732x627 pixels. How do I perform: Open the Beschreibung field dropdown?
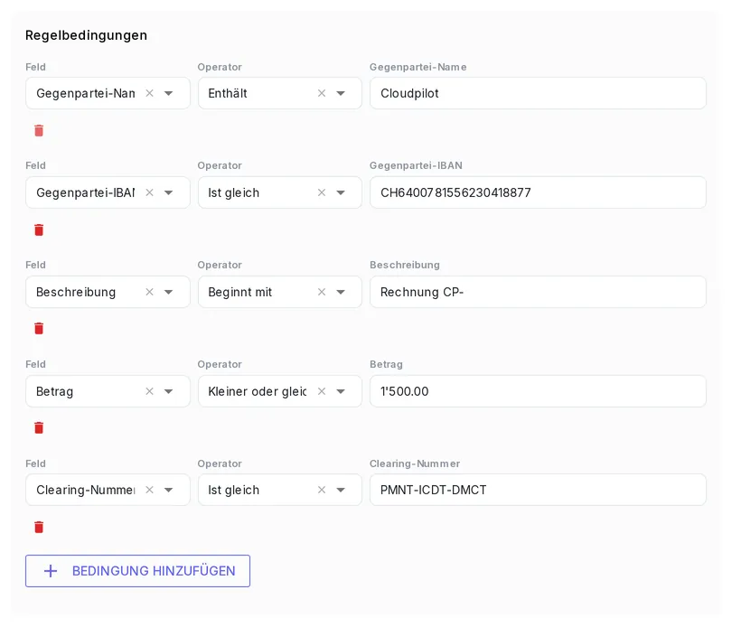[168, 292]
